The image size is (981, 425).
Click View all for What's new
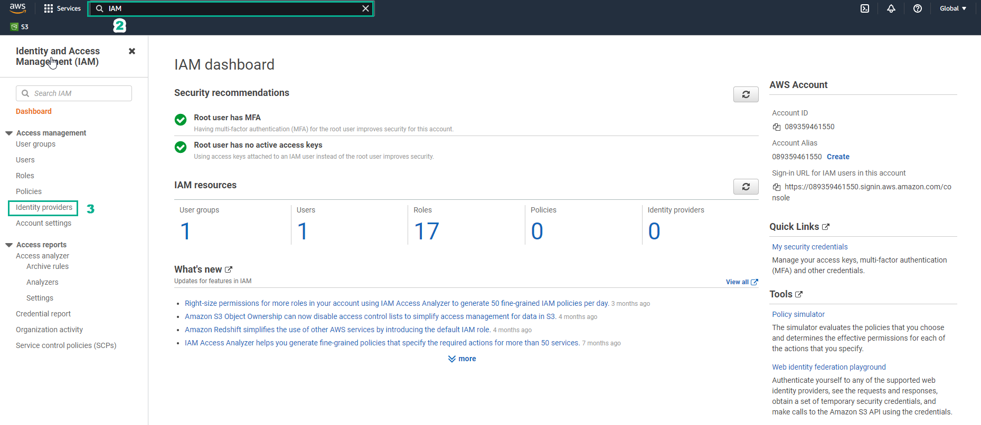(x=742, y=282)
